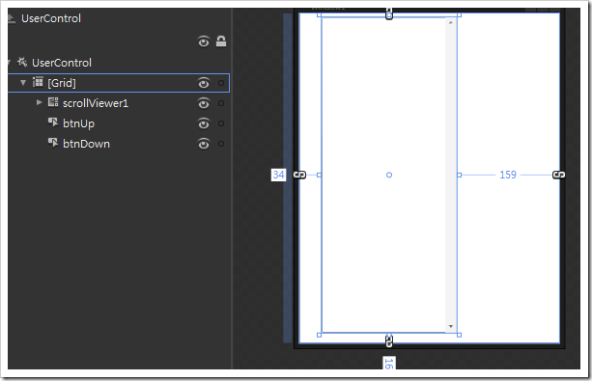
Task: Click the btnUp button type icon
Action: 53,122
